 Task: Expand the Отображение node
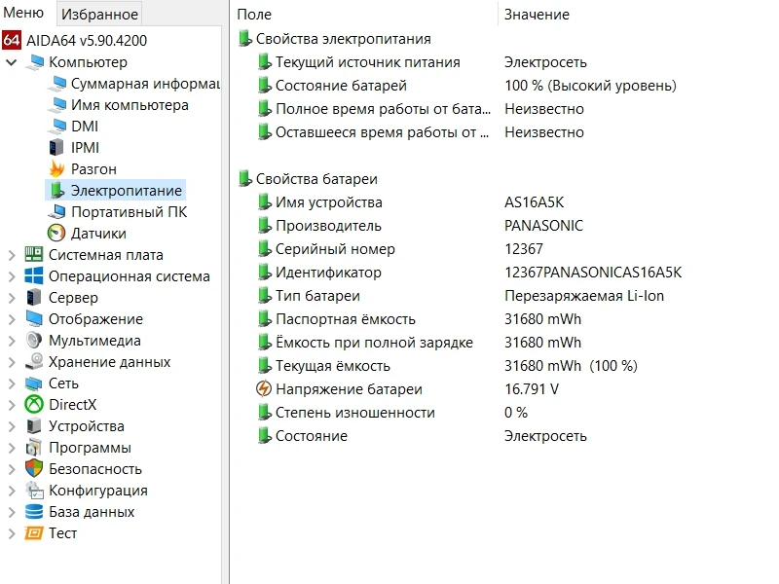pyautogui.click(x=12, y=319)
